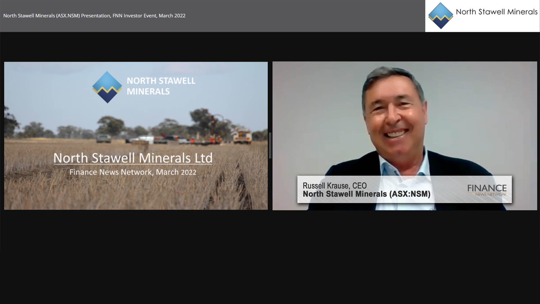The height and width of the screenshot is (304, 540).
Task: Click the presentation title text in top bar
Action: (x=94, y=16)
